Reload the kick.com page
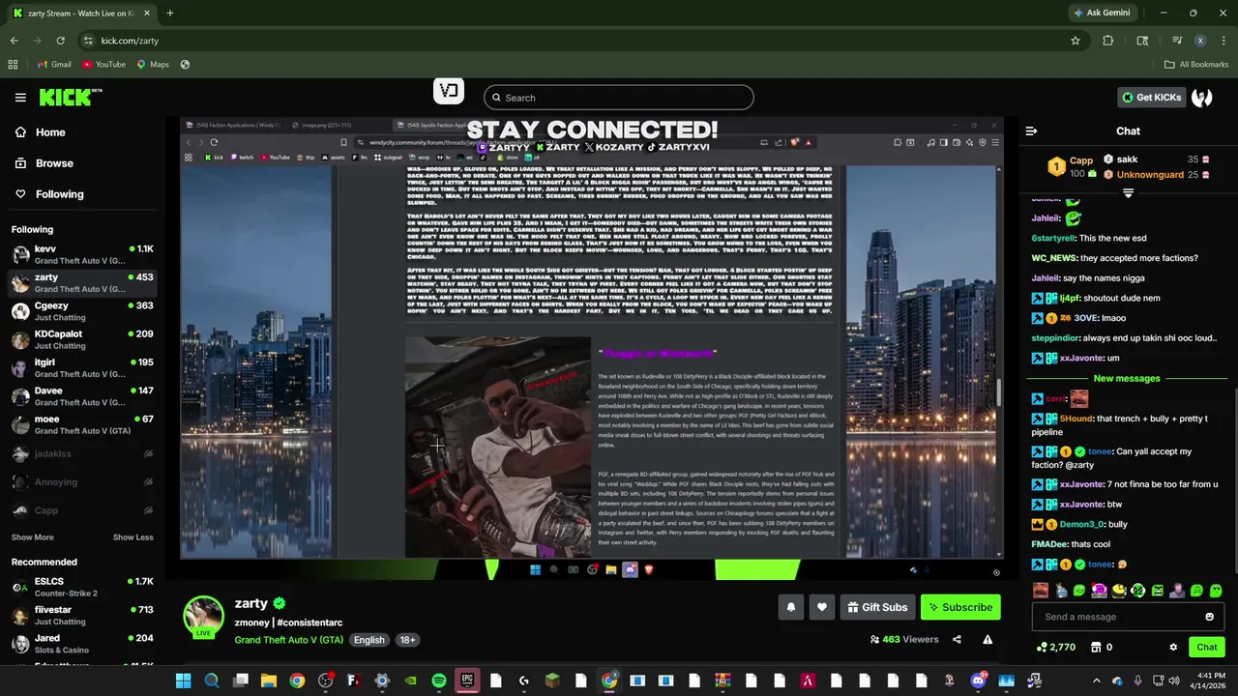Viewport: 1238px width, 696px height. tap(60, 41)
